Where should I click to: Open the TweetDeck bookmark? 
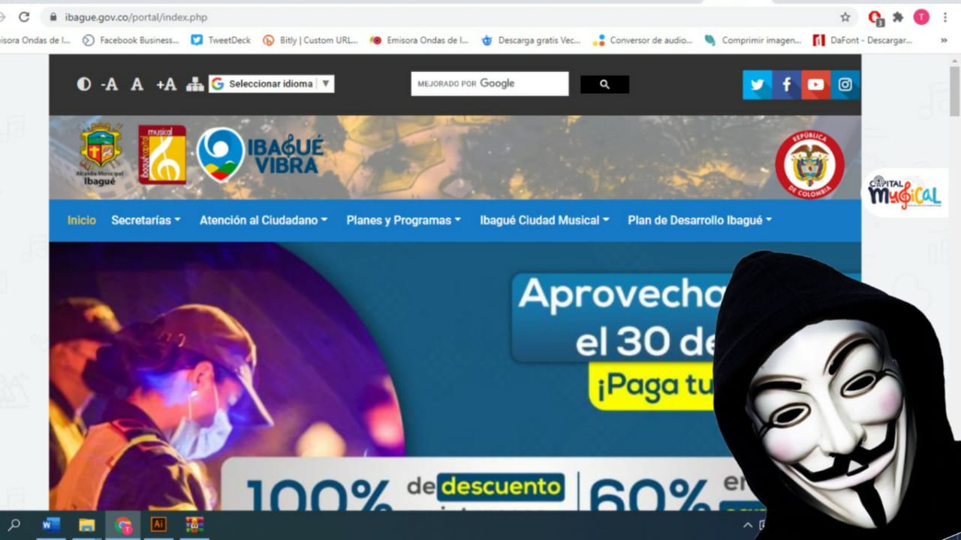(x=221, y=40)
